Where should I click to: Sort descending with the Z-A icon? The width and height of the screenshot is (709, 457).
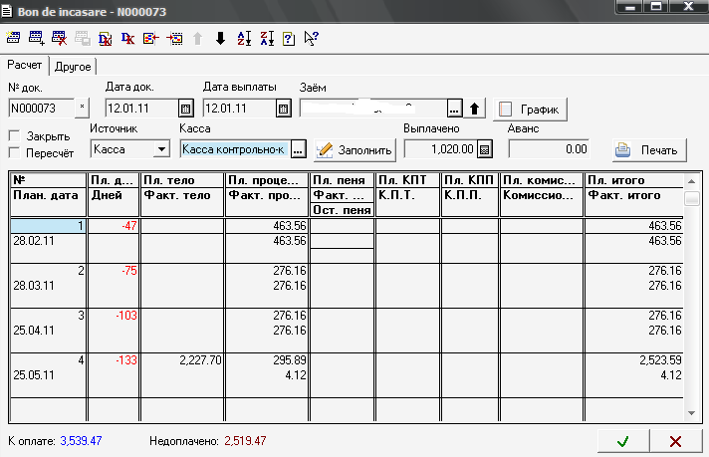[x=266, y=38]
